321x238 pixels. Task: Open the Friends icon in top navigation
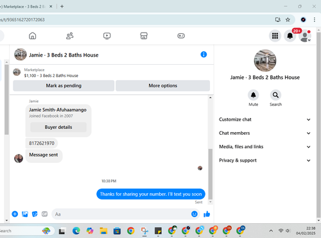pos(69,36)
